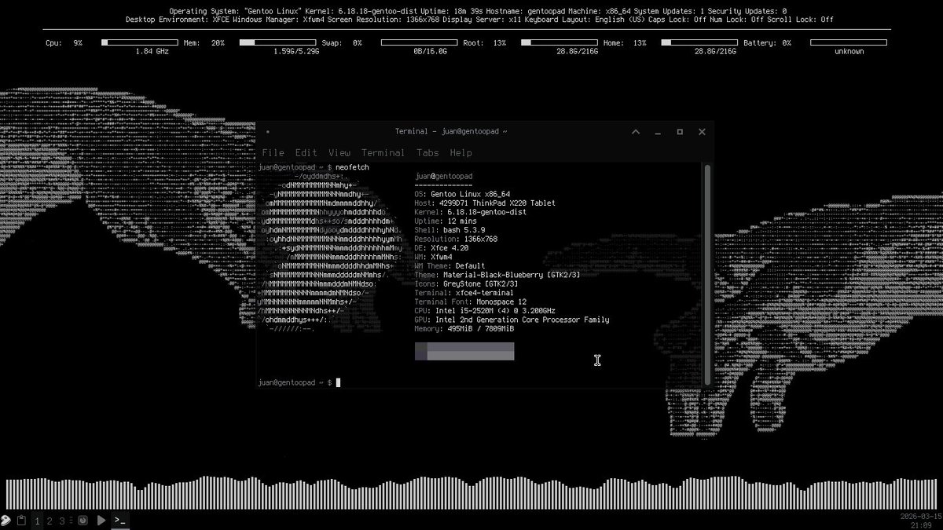
Task: Minimize the terminal window
Action: pyautogui.click(x=658, y=132)
